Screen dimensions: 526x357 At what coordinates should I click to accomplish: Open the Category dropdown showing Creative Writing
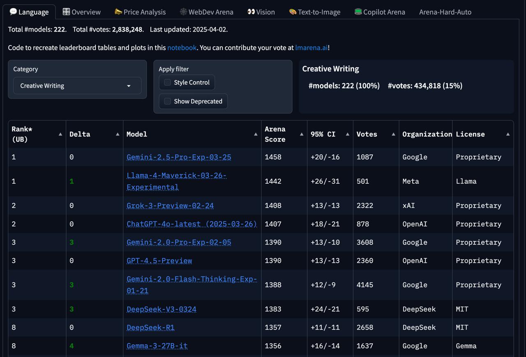click(x=77, y=86)
